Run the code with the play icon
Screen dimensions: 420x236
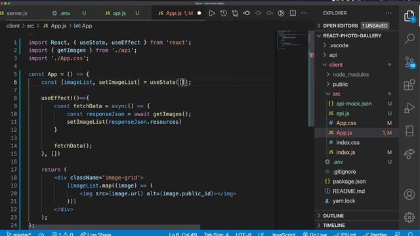(211, 13)
